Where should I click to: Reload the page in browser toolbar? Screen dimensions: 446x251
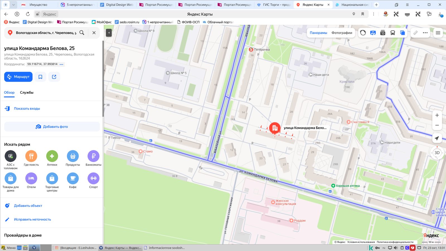pyautogui.click(x=28, y=14)
